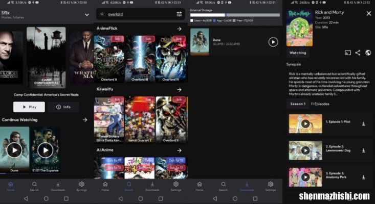Expand AllAnime results arrow
This screenshot has height=204, width=375.
(x=179, y=150)
